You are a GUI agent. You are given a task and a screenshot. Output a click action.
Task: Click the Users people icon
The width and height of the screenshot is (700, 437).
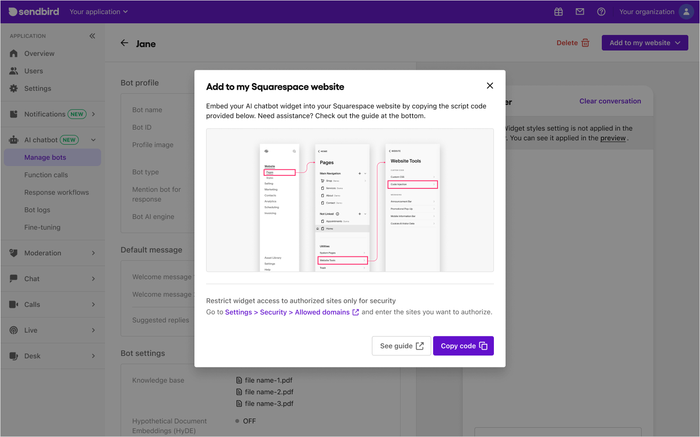point(14,71)
